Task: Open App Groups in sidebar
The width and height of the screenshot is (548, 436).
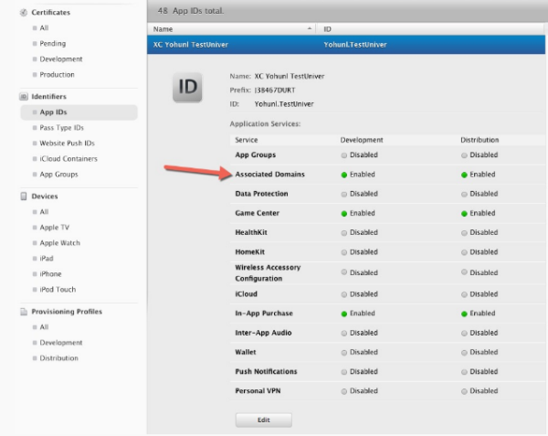Action: coord(58,174)
